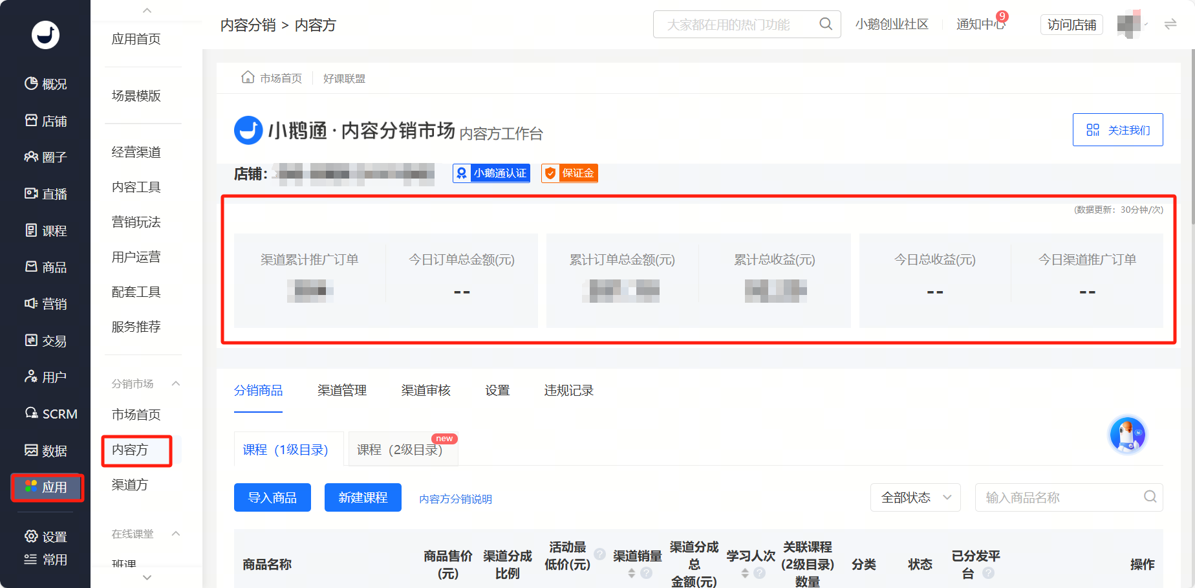The width and height of the screenshot is (1195, 588).
Task: Switch to 渠道审核 tab
Action: click(x=425, y=391)
